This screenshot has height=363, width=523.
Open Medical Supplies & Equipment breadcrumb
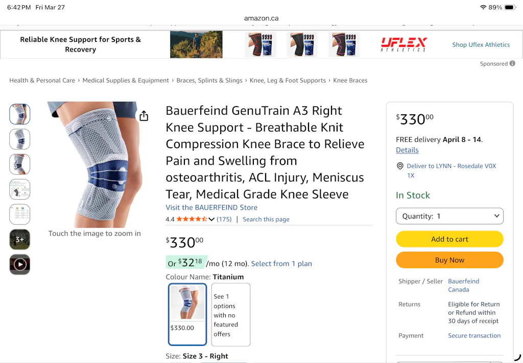click(x=126, y=81)
